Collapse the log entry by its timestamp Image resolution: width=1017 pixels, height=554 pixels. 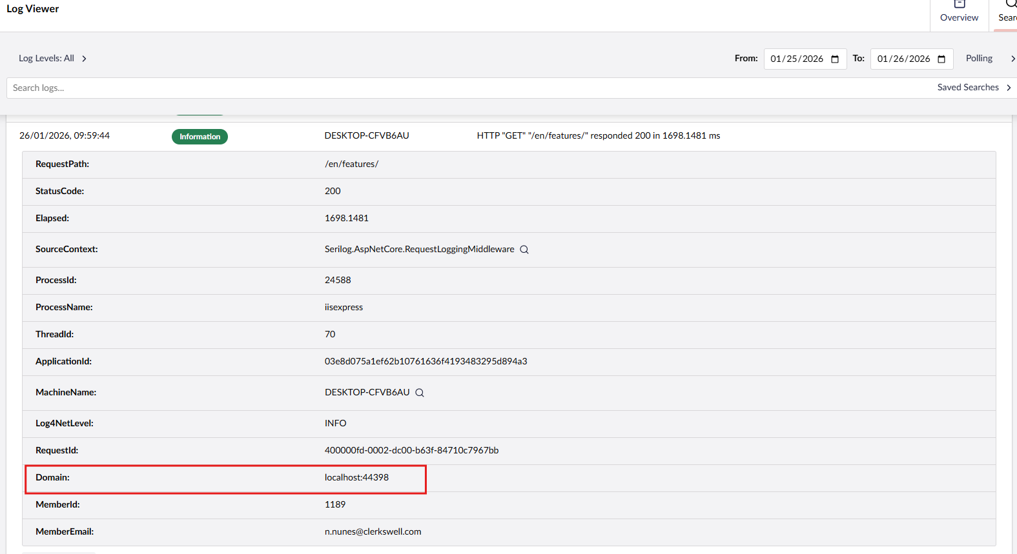click(x=65, y=136)
